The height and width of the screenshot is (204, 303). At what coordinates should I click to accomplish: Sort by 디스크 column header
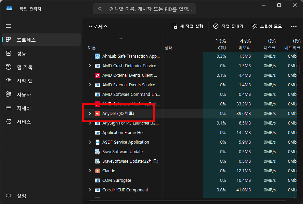coord(265,44)
